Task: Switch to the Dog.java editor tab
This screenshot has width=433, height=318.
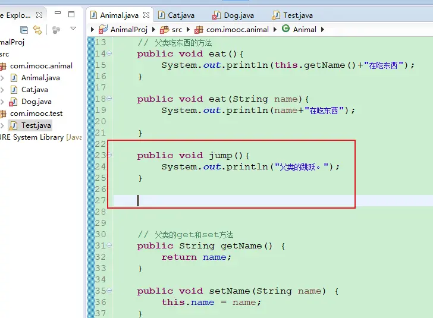Action: click(239, 15)
